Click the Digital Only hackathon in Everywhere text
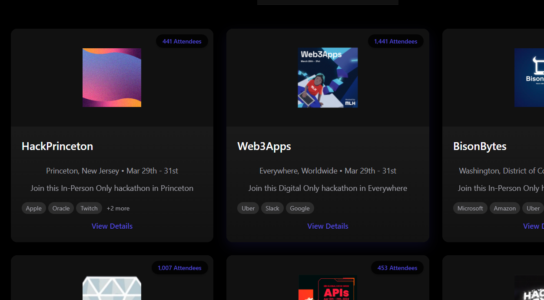544x300 pixels. coord(328,188)
